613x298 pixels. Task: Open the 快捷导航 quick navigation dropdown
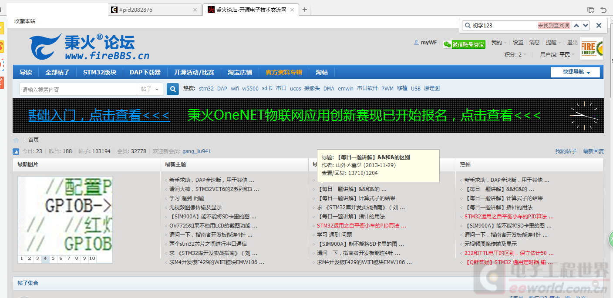tap(575, 72)
